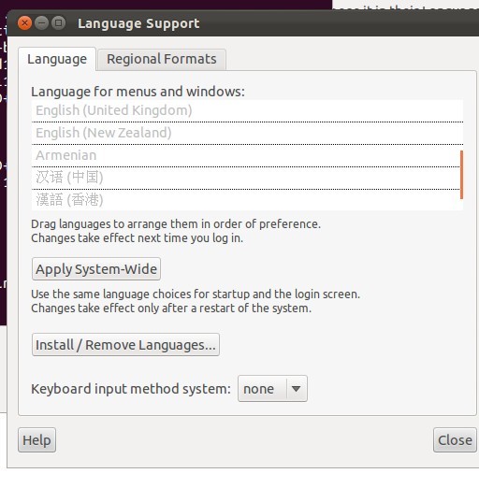Close the Language Support window via red button

tap(24, 23)
